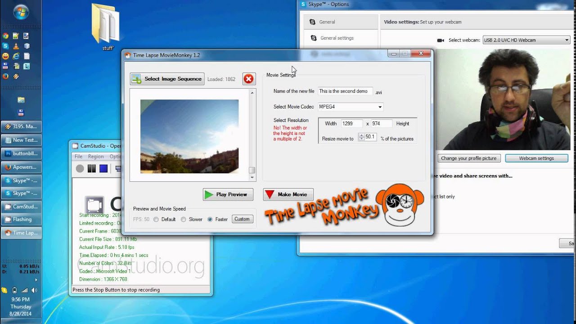Click the Dimension : 1366 X 768 line
This screenshot has width=576, height=324.
[103, 279]
